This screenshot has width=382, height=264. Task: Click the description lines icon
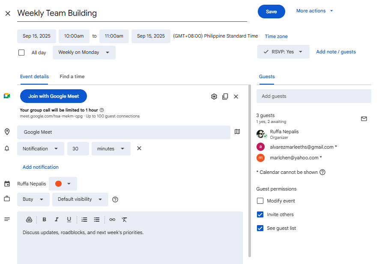7,219
